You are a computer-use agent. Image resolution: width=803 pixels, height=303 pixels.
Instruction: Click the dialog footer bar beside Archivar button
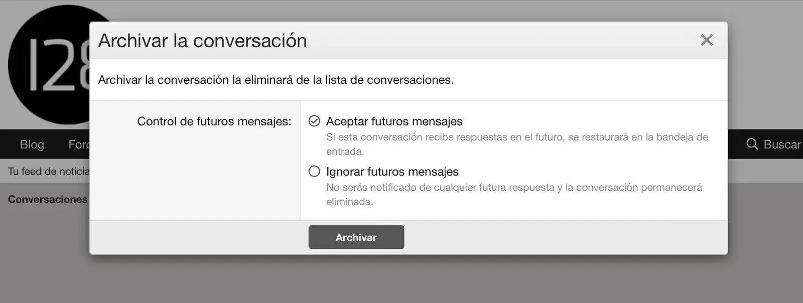coord(552,237)
